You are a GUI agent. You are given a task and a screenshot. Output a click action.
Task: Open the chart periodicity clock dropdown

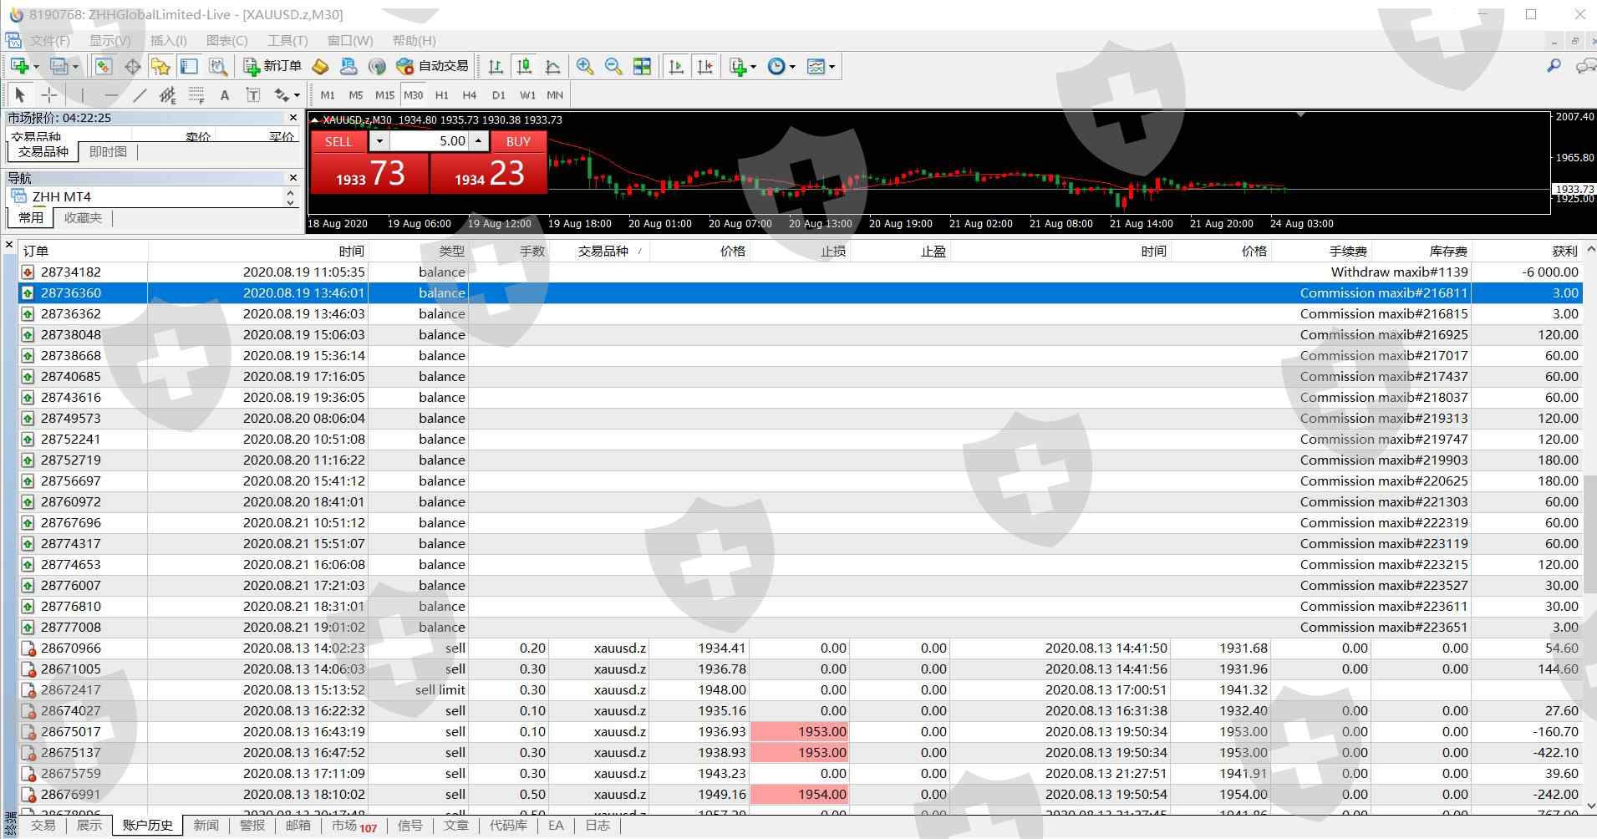pos(791,67)
